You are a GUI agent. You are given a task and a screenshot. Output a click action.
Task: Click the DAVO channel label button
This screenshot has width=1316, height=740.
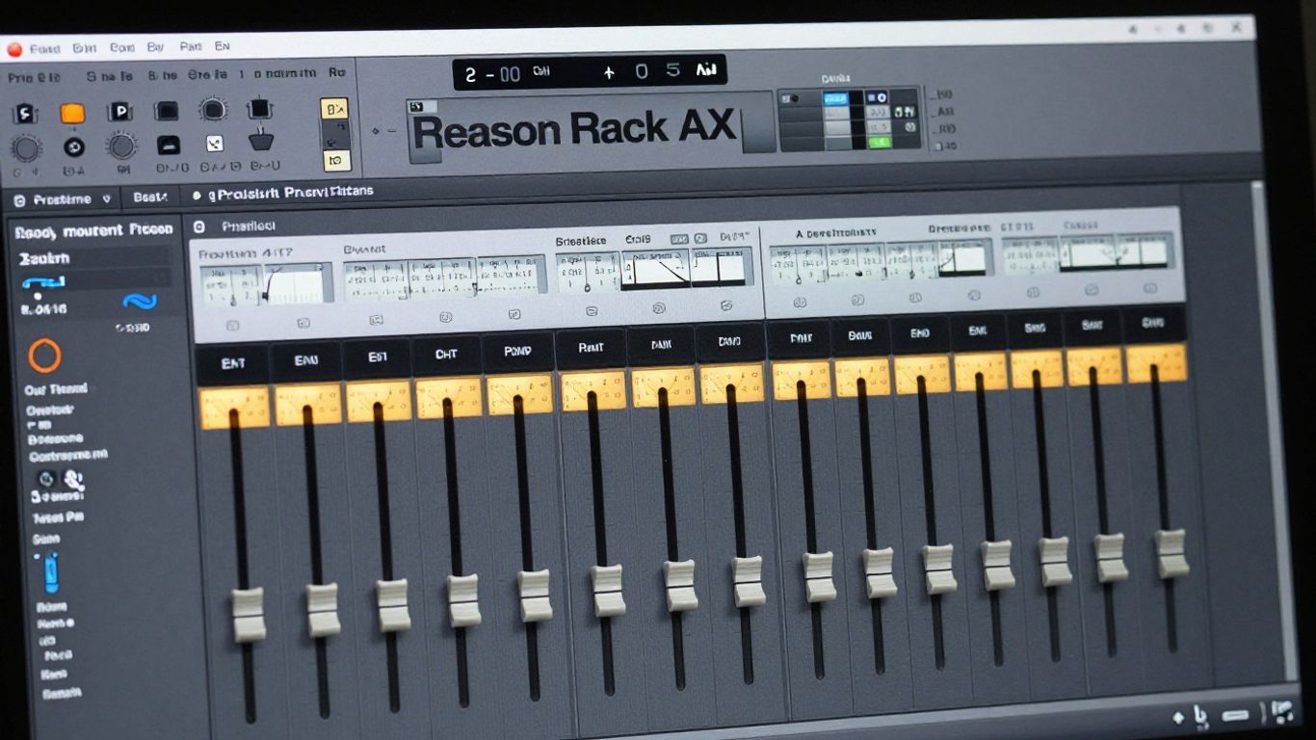[x=729, y=341]
